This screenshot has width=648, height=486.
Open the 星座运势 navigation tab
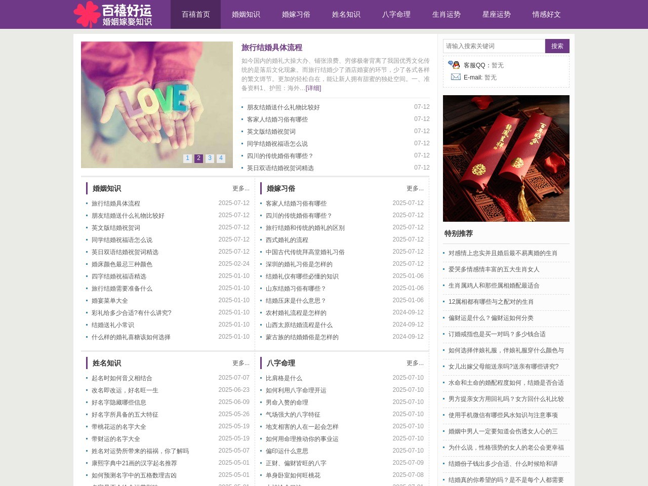[x=496, y=15]
